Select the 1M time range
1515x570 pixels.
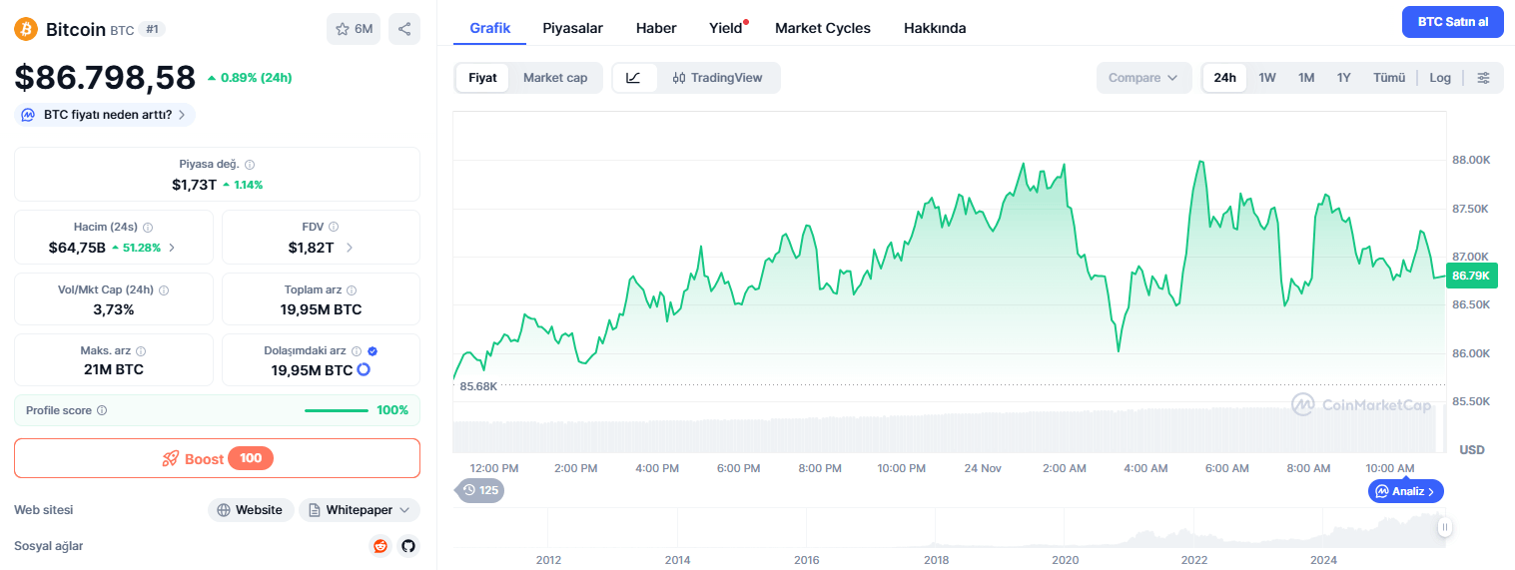1306,78
